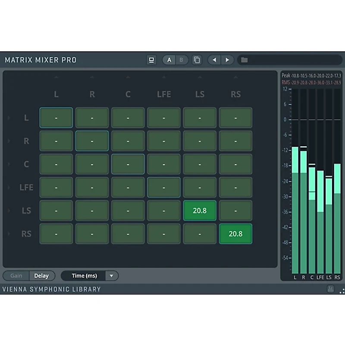Click the resize grip at bottom-right corner
This screenshot has height=345, width=345.
(x=342, y=291)
